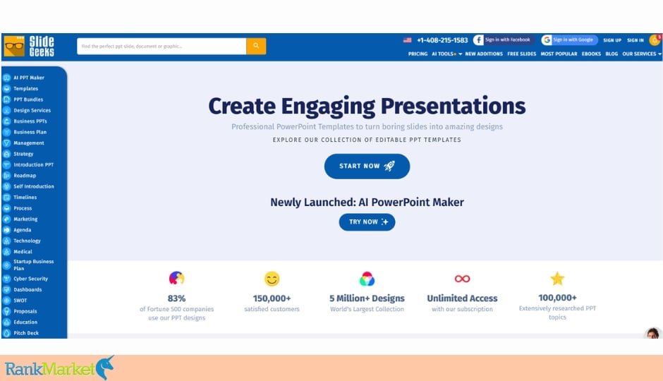
Task: Open the Free Slides menu item
Action: coord(522,54)
